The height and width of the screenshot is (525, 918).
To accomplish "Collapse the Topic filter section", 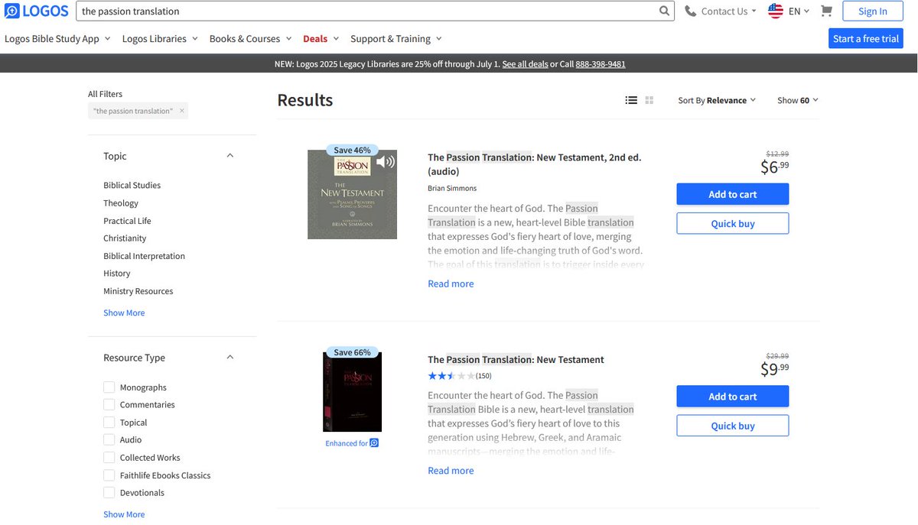I will coord(230,156).
